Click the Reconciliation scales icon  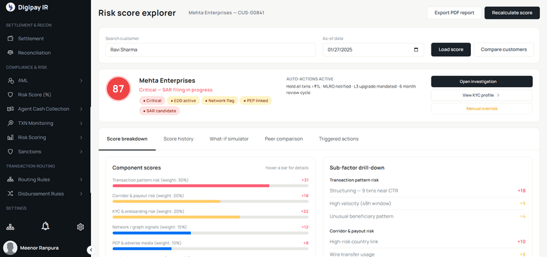(10, 53)
